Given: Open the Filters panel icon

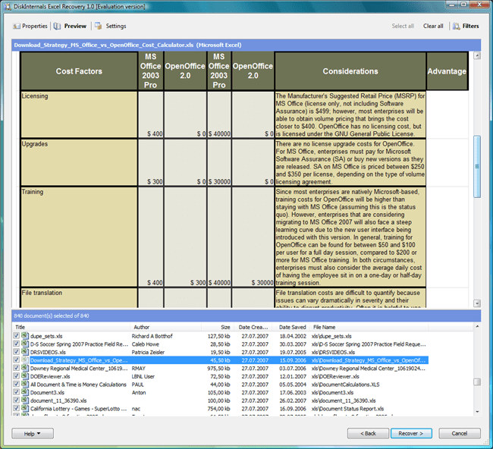Looking at the screenshot, I should (456, 26).
